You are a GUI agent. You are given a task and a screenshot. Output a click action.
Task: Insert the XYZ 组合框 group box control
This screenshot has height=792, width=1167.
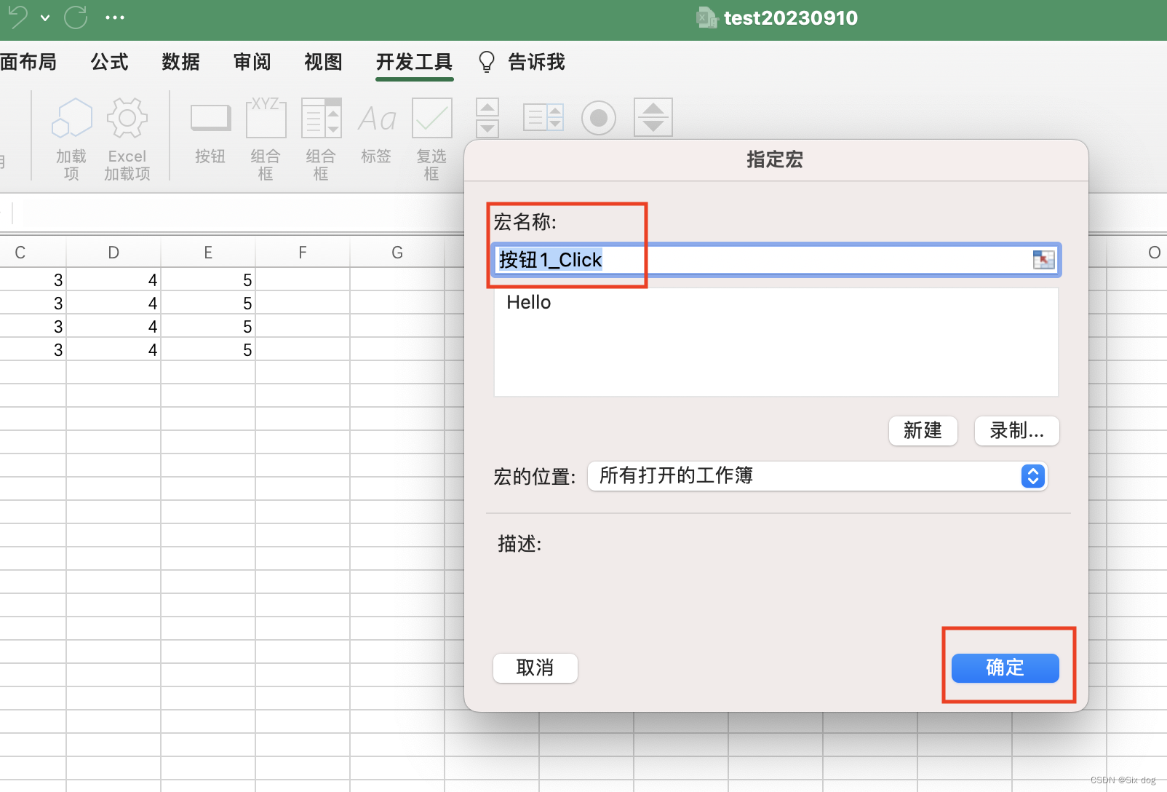[x=266, y=138]
